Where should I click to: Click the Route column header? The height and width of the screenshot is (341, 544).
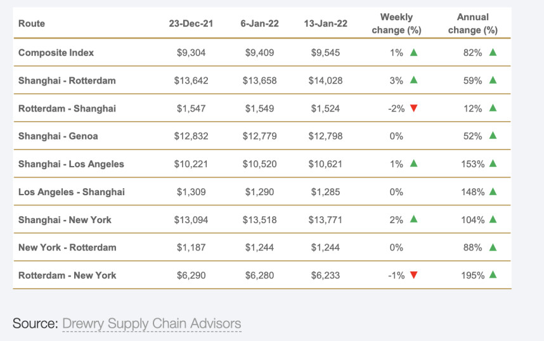click(32, 23)
